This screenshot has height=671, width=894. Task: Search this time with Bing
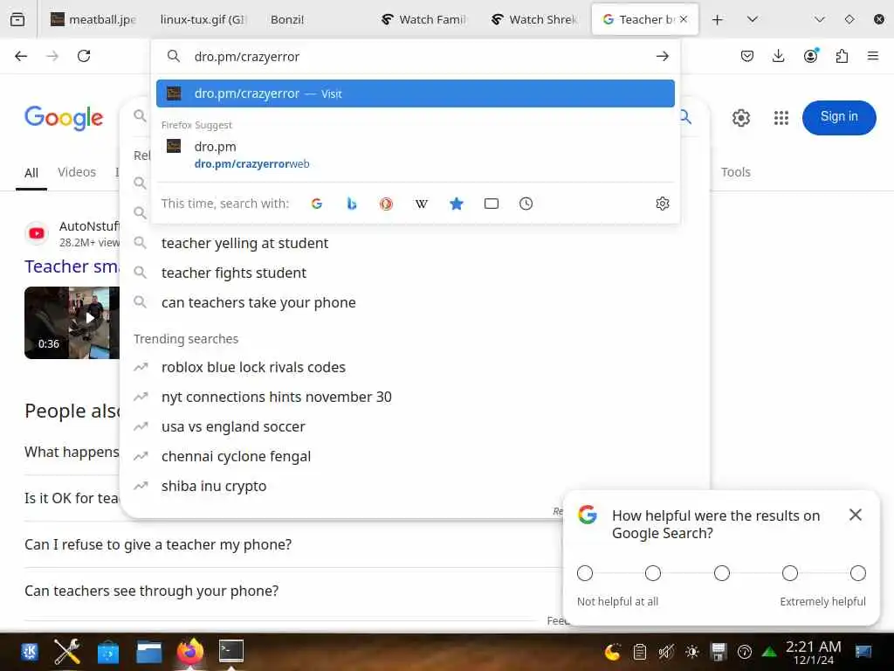pos(352,204)
